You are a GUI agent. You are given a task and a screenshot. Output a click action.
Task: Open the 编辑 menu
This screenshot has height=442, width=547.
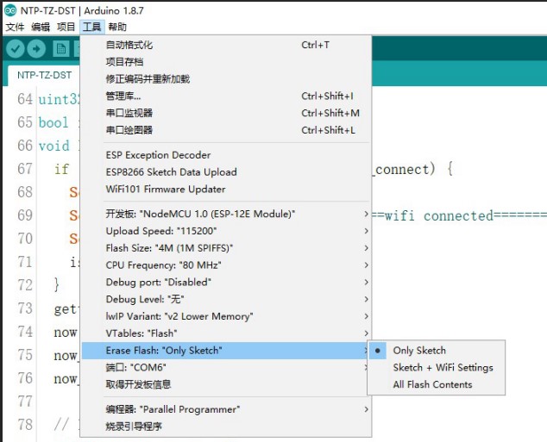click(x=41, y=27)
